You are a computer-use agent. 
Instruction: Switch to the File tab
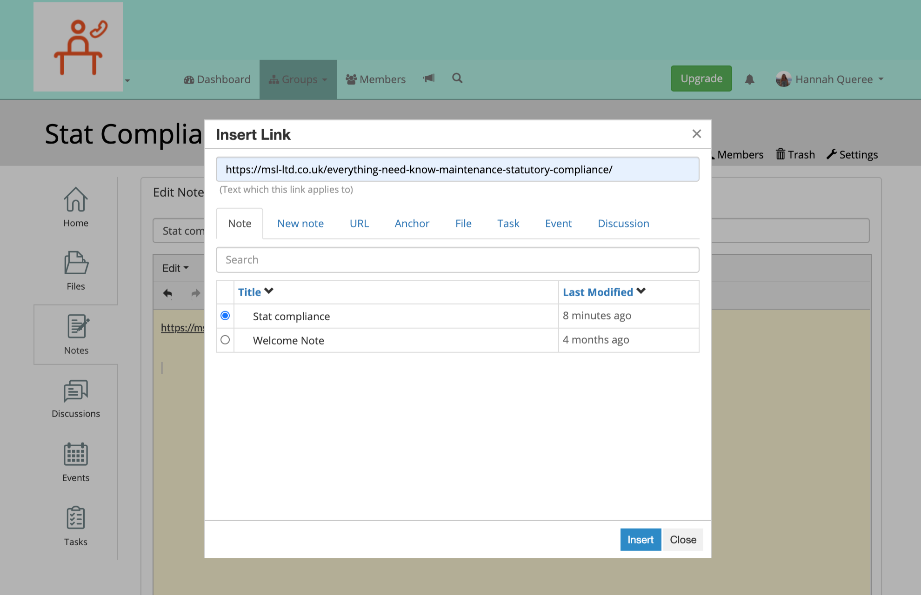click(x=463, y=224)
